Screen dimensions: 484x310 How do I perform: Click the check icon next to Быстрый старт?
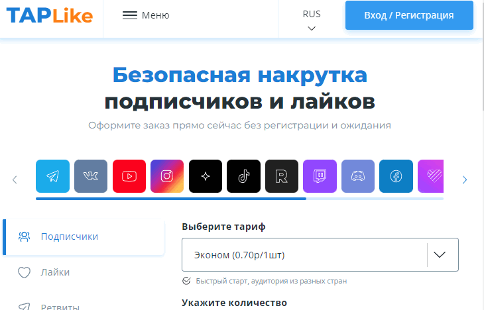pyautogui.click(x=186, y=281)
